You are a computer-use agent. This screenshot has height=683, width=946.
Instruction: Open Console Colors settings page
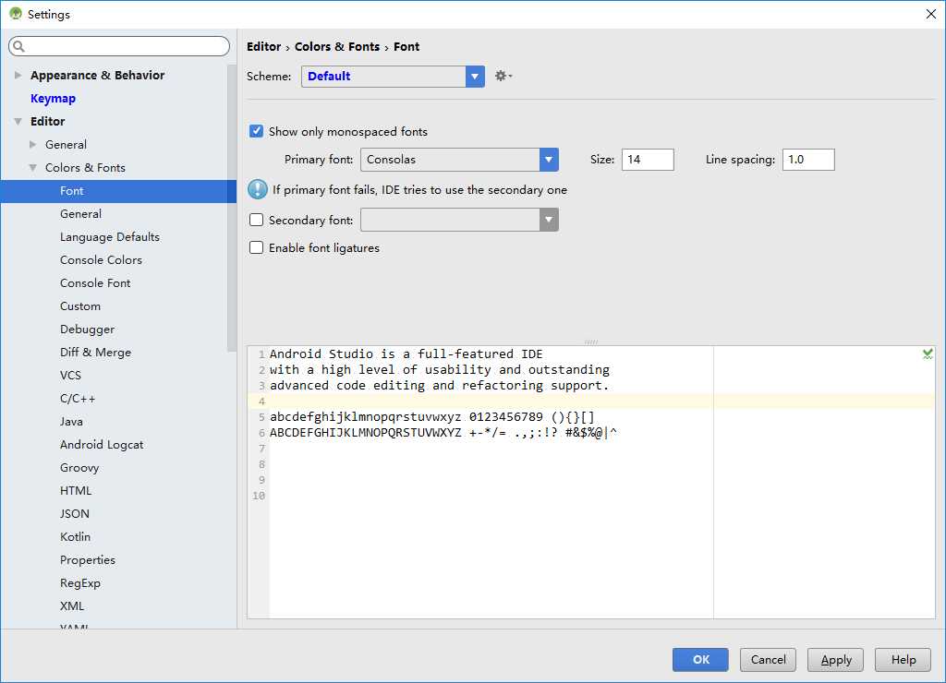pyautogui.click(x=101, y=260)
